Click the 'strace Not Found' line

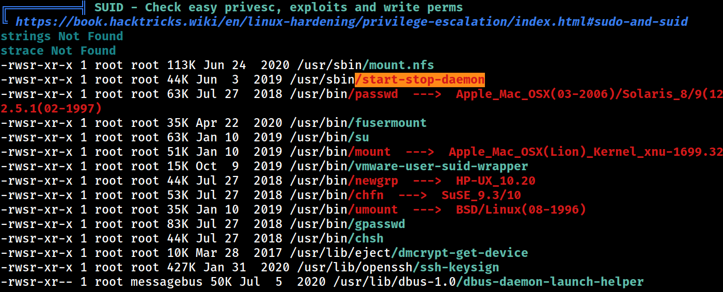(58, 51)
